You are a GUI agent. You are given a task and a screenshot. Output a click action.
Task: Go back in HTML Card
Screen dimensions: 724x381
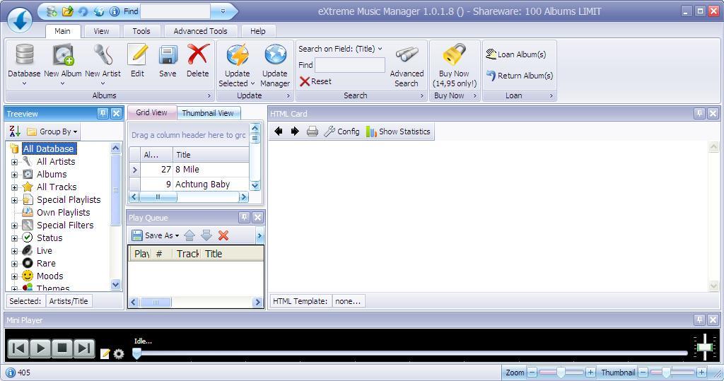pyautogui.click(x=279, y=131)
